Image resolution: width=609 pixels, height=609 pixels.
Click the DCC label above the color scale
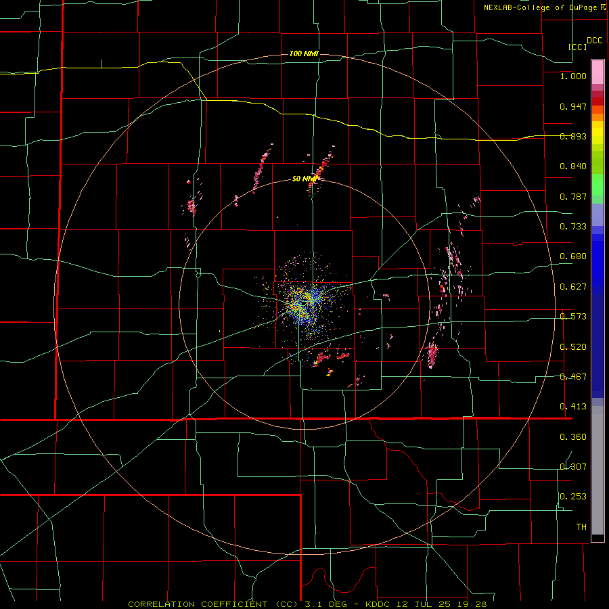pyautogui.click(x=594, y=41)
